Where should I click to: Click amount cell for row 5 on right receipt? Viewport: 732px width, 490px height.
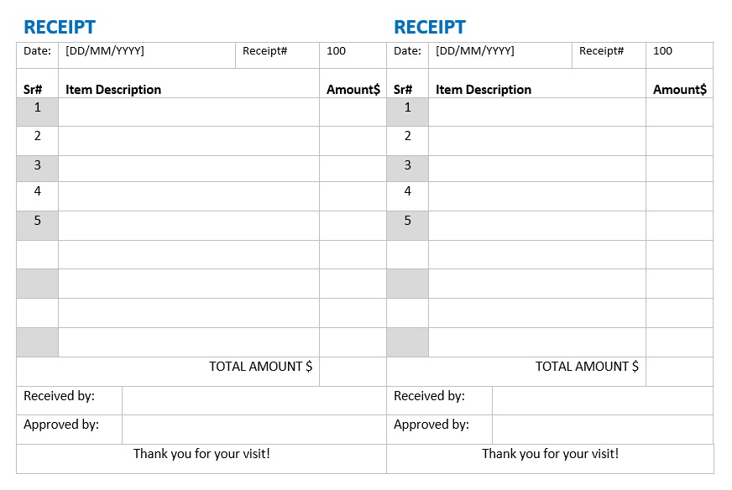click(x=679, y=225)
